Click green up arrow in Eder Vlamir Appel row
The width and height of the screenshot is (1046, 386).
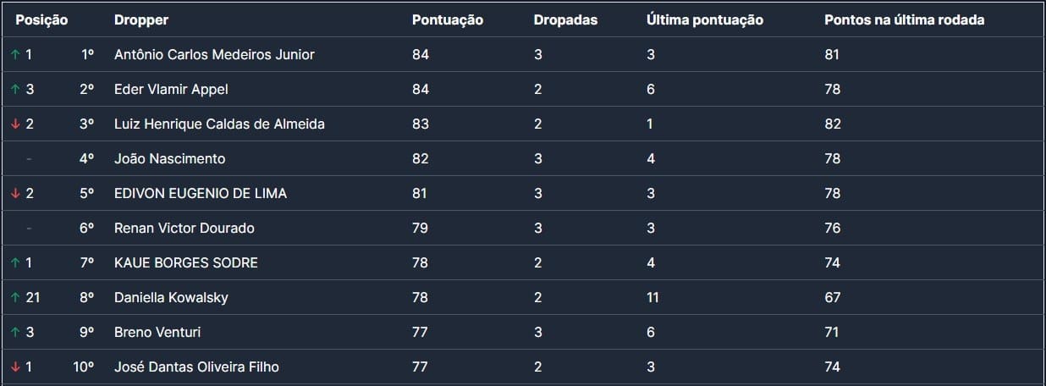click(x=15, y=90)
